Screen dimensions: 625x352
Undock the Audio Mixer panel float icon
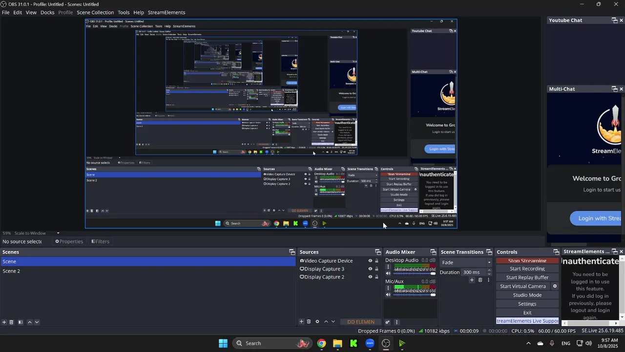click(x=433, y=252)
